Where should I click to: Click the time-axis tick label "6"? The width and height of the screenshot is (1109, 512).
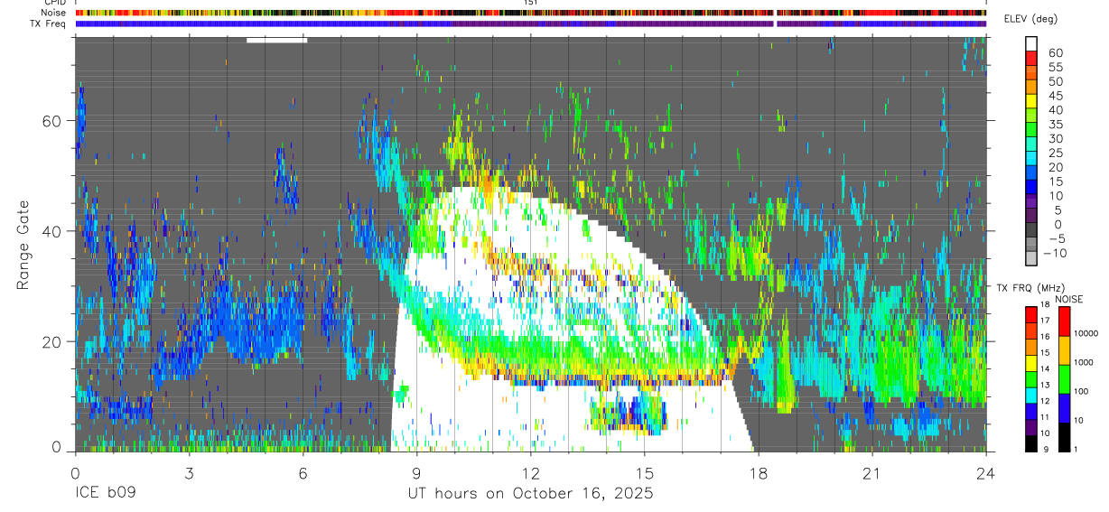303,474
